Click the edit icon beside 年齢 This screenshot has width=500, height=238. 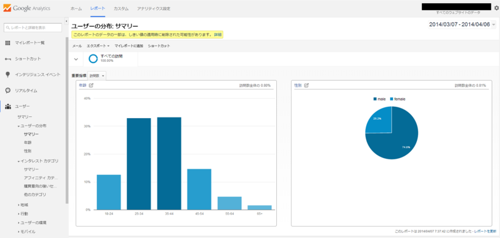[x=91, y=85]
